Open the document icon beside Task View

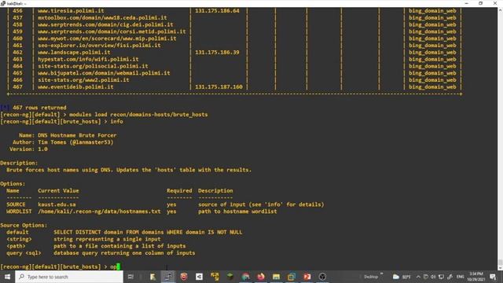click(x=152, y=277)
